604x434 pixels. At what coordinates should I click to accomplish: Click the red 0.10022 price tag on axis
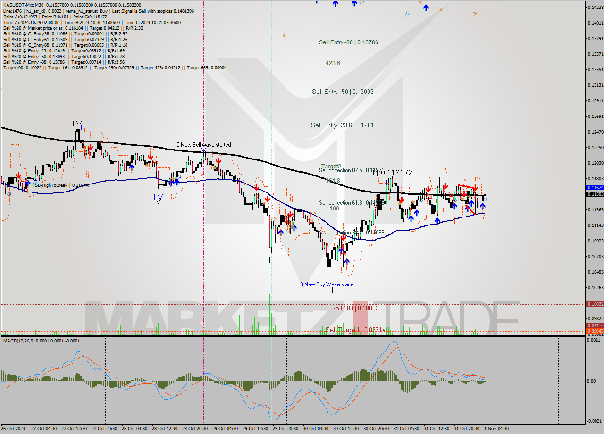point(595,304)
